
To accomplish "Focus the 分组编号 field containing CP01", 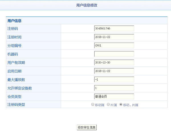I will click(114, 45).
